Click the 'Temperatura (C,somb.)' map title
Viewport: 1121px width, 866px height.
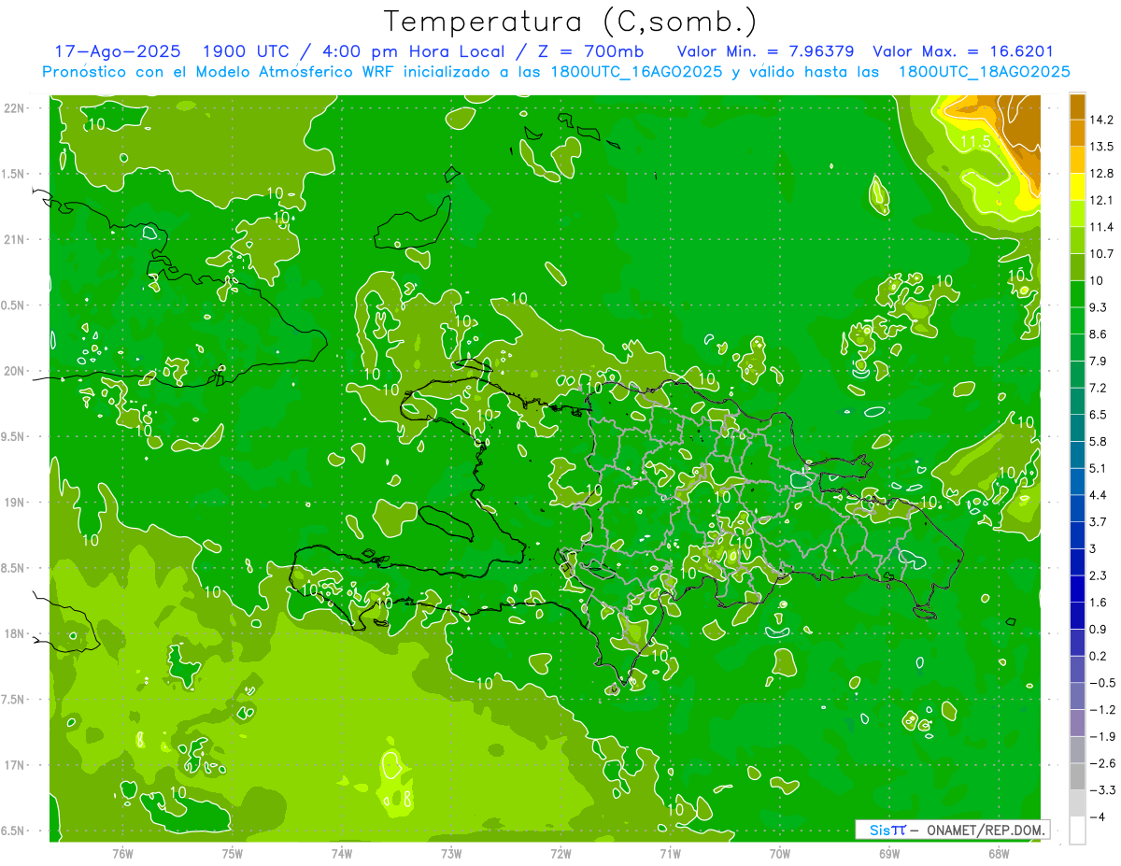coord(570,21)
